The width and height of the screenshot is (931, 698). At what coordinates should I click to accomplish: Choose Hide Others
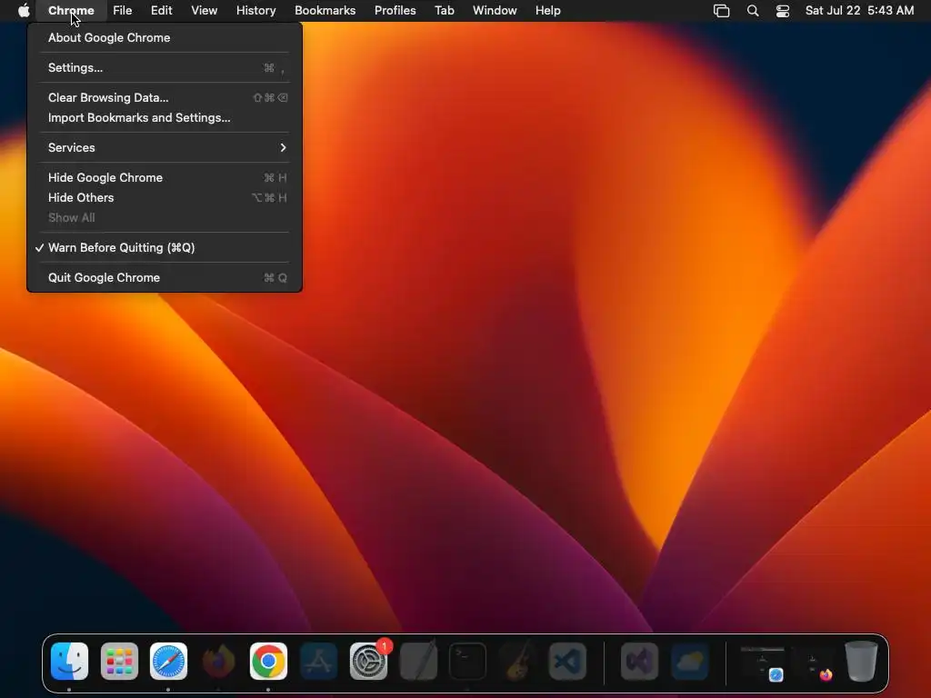[165, 197]
